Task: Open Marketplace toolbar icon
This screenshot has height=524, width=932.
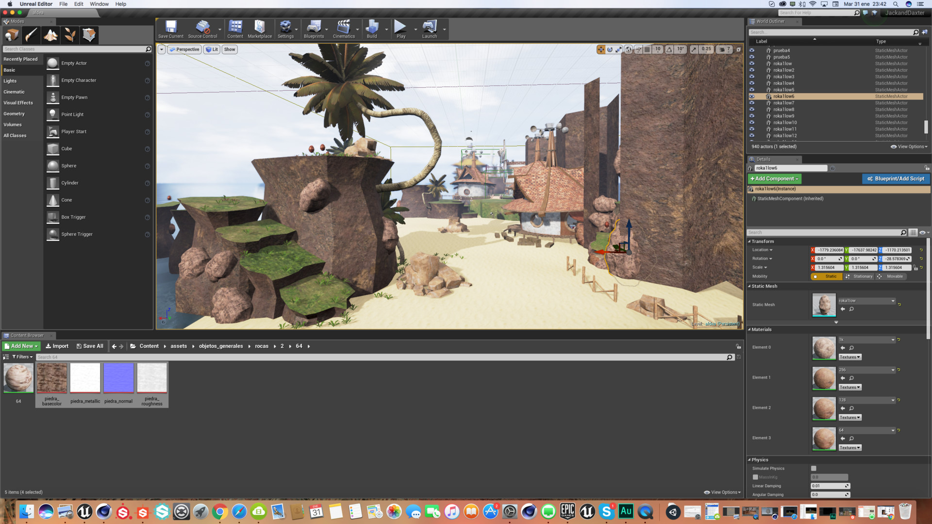Action: (x=260, y=29)
